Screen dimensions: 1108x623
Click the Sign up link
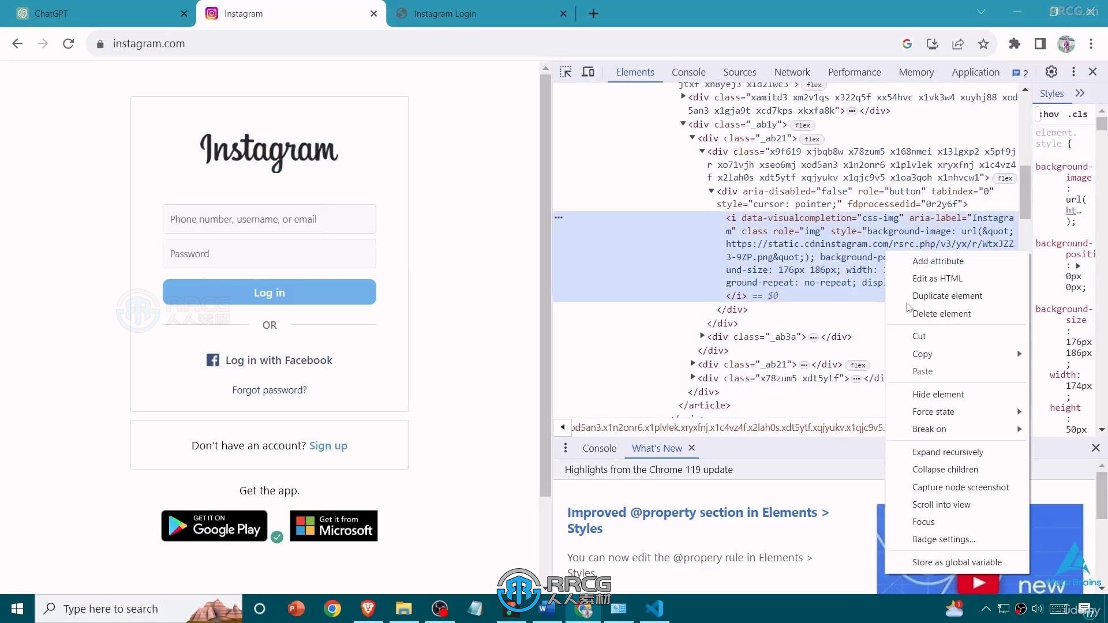click(x=328, y=445)
